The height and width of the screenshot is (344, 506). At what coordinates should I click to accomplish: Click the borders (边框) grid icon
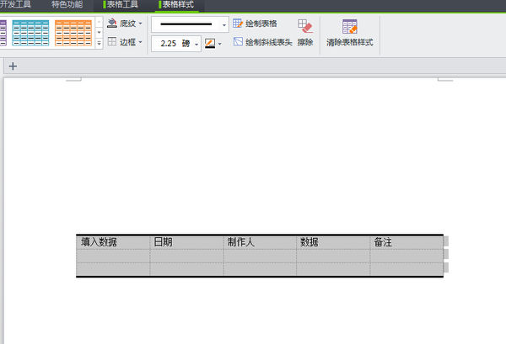(x=112, y=41)
